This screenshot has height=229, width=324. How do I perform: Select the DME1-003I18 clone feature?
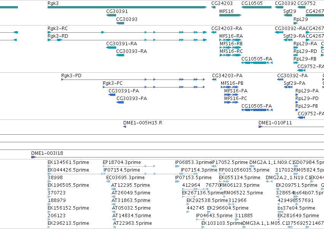click(177, 157)
